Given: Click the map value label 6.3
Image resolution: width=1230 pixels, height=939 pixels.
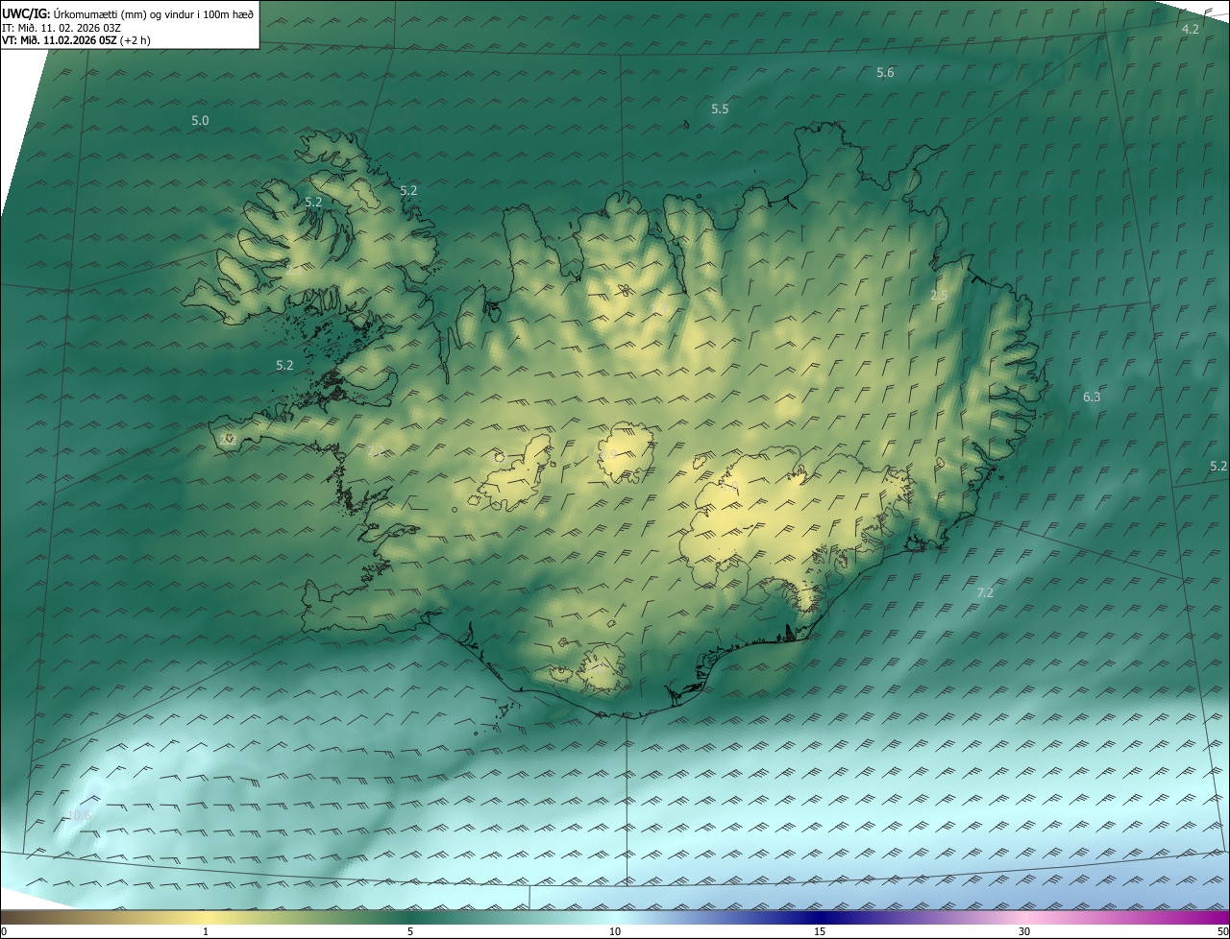Looking at the screenshot, I should (1092, 397).
